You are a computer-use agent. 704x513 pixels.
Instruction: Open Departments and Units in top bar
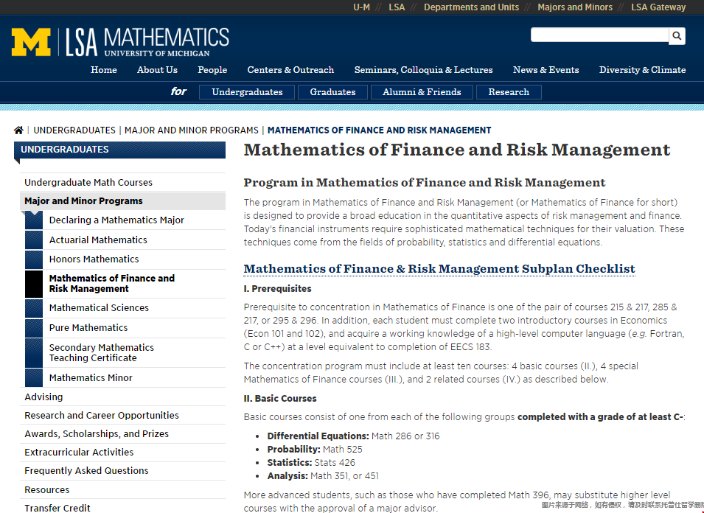click(472, 7)
